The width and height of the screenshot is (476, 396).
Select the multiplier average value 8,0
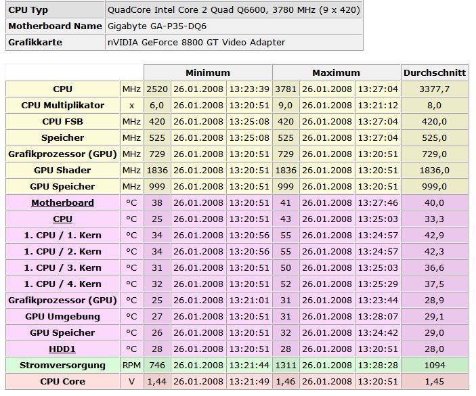[x=435, y=106]
